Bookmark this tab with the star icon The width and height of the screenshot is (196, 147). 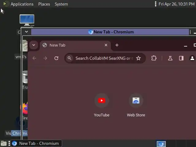(138, 58)
